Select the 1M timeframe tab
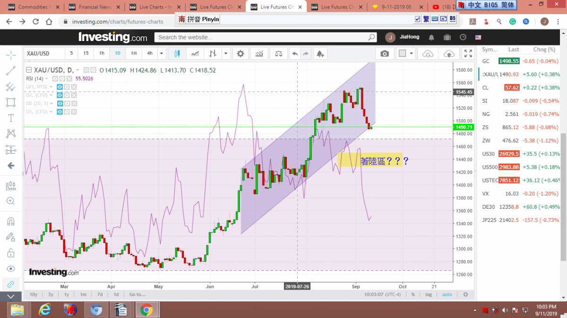Screen dimensions: 567x318 click(x=134, y=54)
